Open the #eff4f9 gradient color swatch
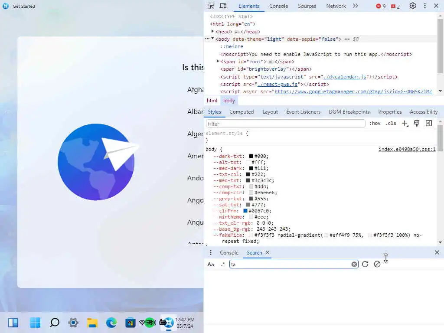The width and height of the screenshot is (444, 333). tap(326, 235)
